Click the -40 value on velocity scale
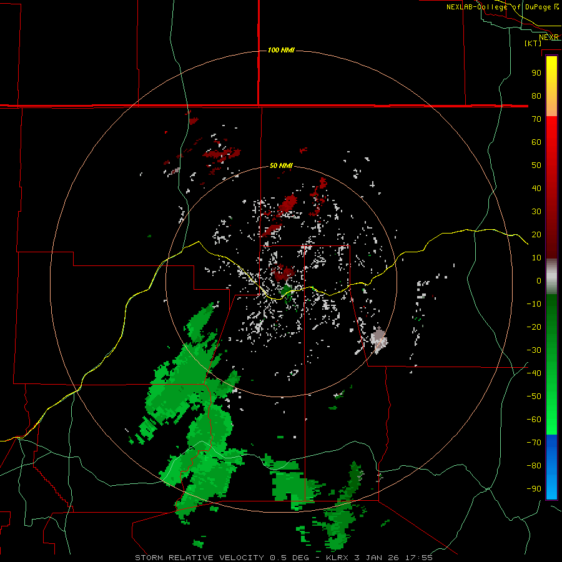562x562 pixels. (534, 373)
